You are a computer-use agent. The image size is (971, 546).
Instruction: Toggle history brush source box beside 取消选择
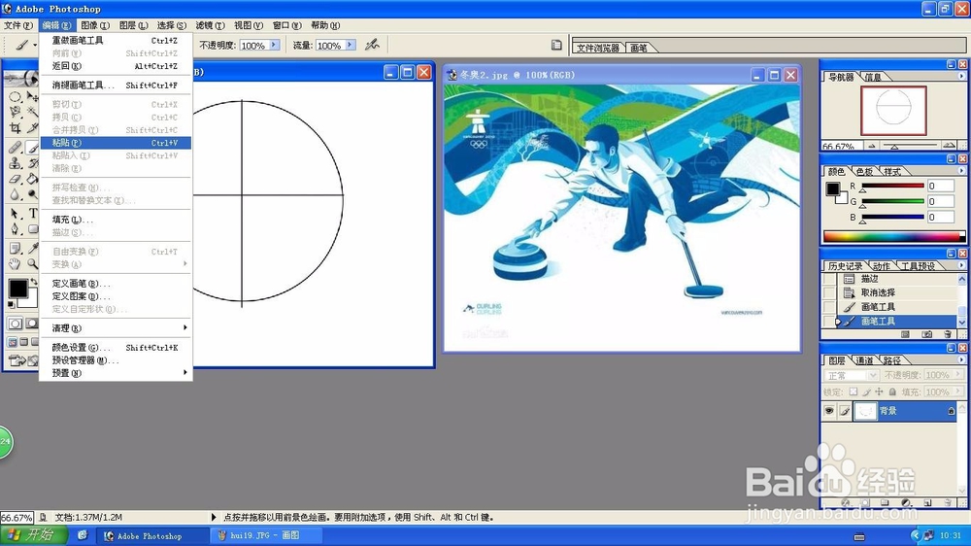pos(829,292)
